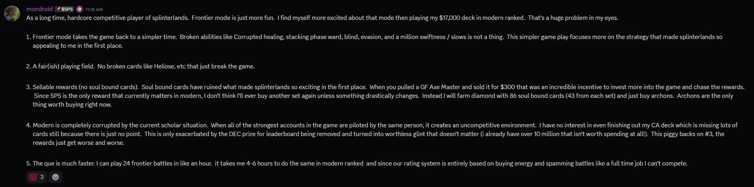Click the line 'appealing to me in the first place'
754x187 pixels.
point(78,45)
